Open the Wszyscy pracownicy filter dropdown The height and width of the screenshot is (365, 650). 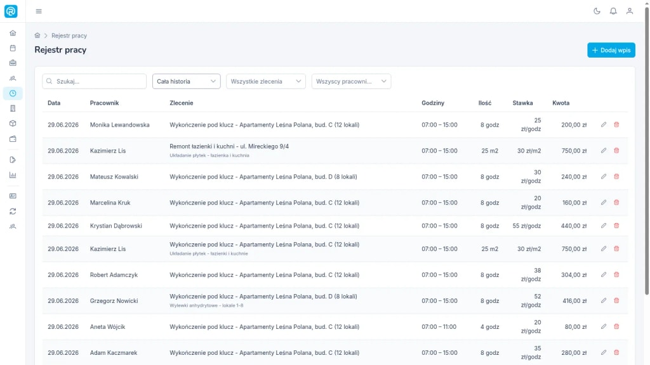pos(351,81)
